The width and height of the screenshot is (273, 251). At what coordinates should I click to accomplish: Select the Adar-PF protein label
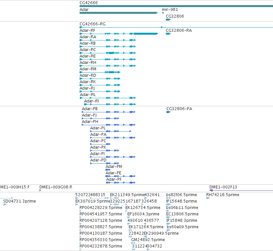click(x=114, y=180)
